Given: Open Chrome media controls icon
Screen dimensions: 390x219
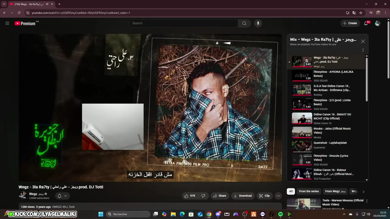Looking at the screenshot, I should click(x=371, y=13).
